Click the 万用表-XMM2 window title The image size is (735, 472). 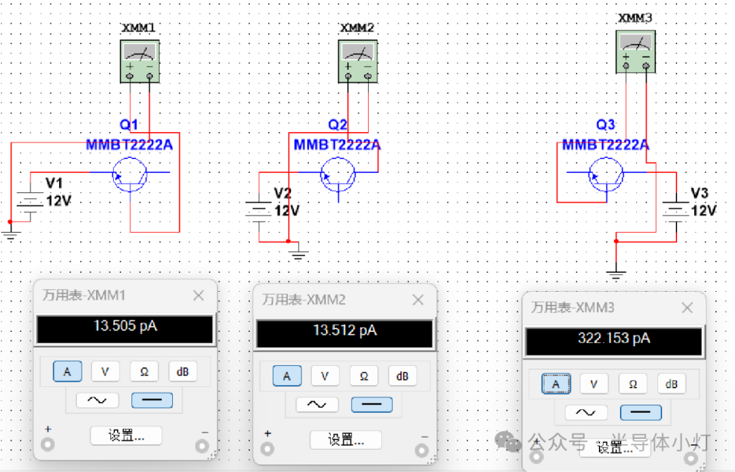[x=304, y=300]
